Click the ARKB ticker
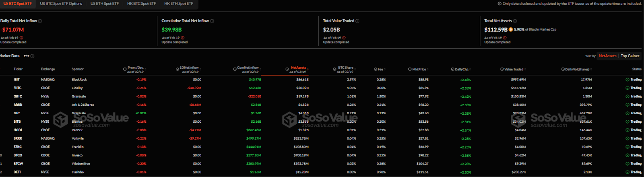 tap(18, 105)
